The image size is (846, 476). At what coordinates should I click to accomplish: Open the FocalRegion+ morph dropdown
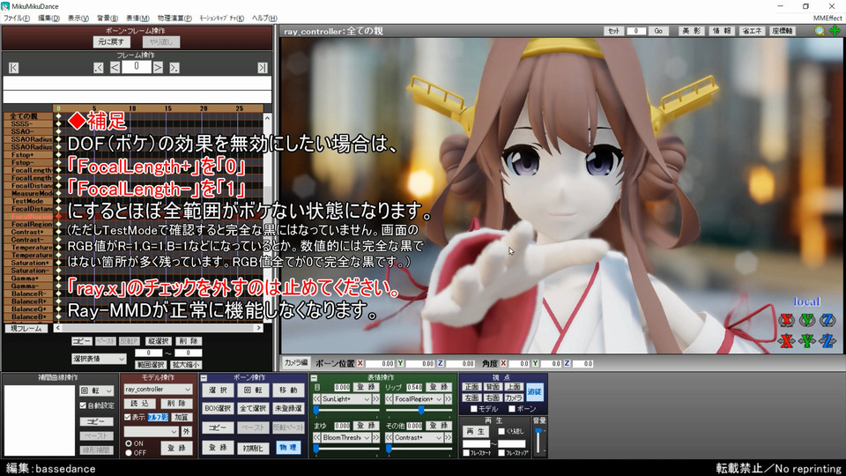(418, 398)
